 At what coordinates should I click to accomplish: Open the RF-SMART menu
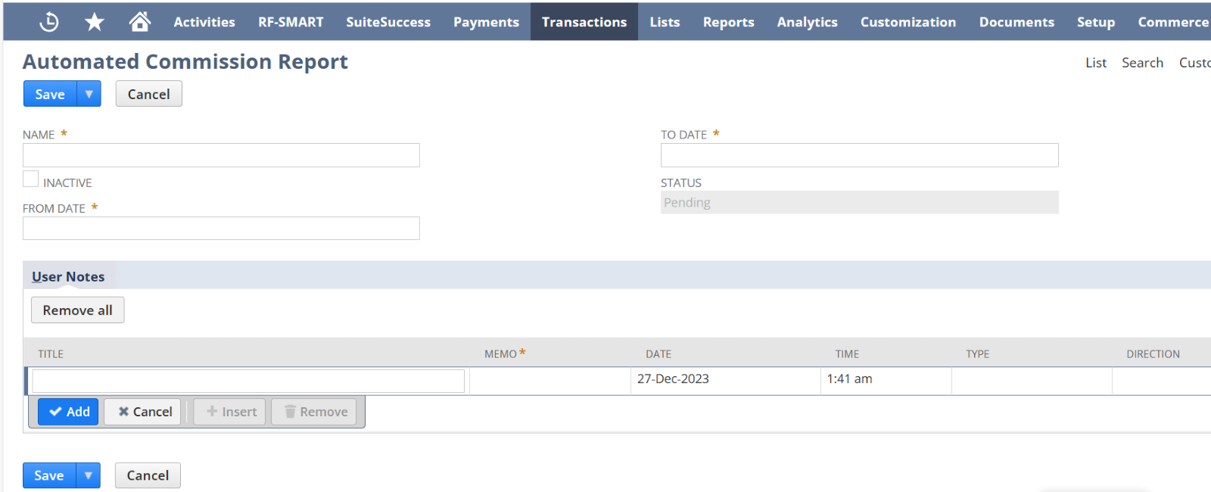pyautogui.click(x=291, y=22)
